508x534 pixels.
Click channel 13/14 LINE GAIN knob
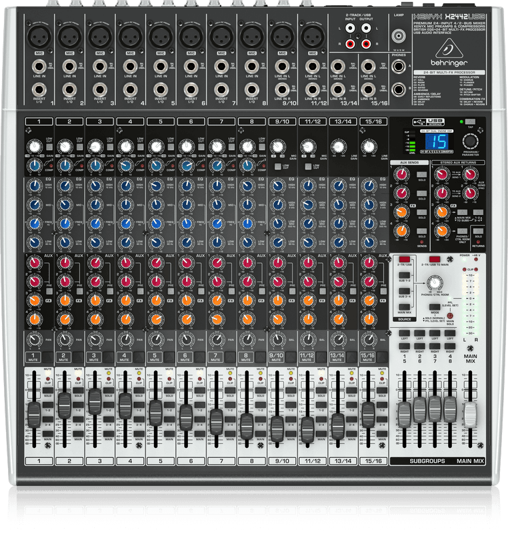(338, 147)
